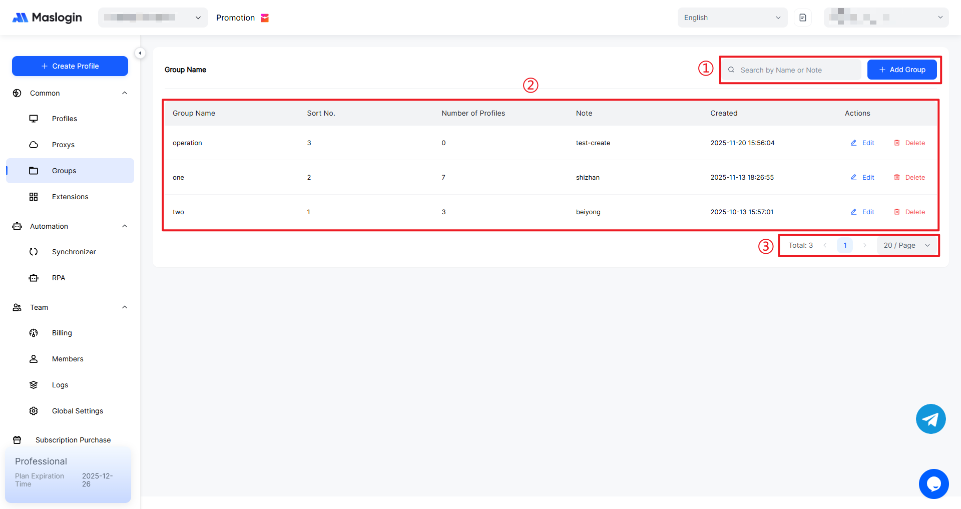Screen dimensions: 961x509
Task: Go to the Extensions menu item
Action: pos(70,197)
